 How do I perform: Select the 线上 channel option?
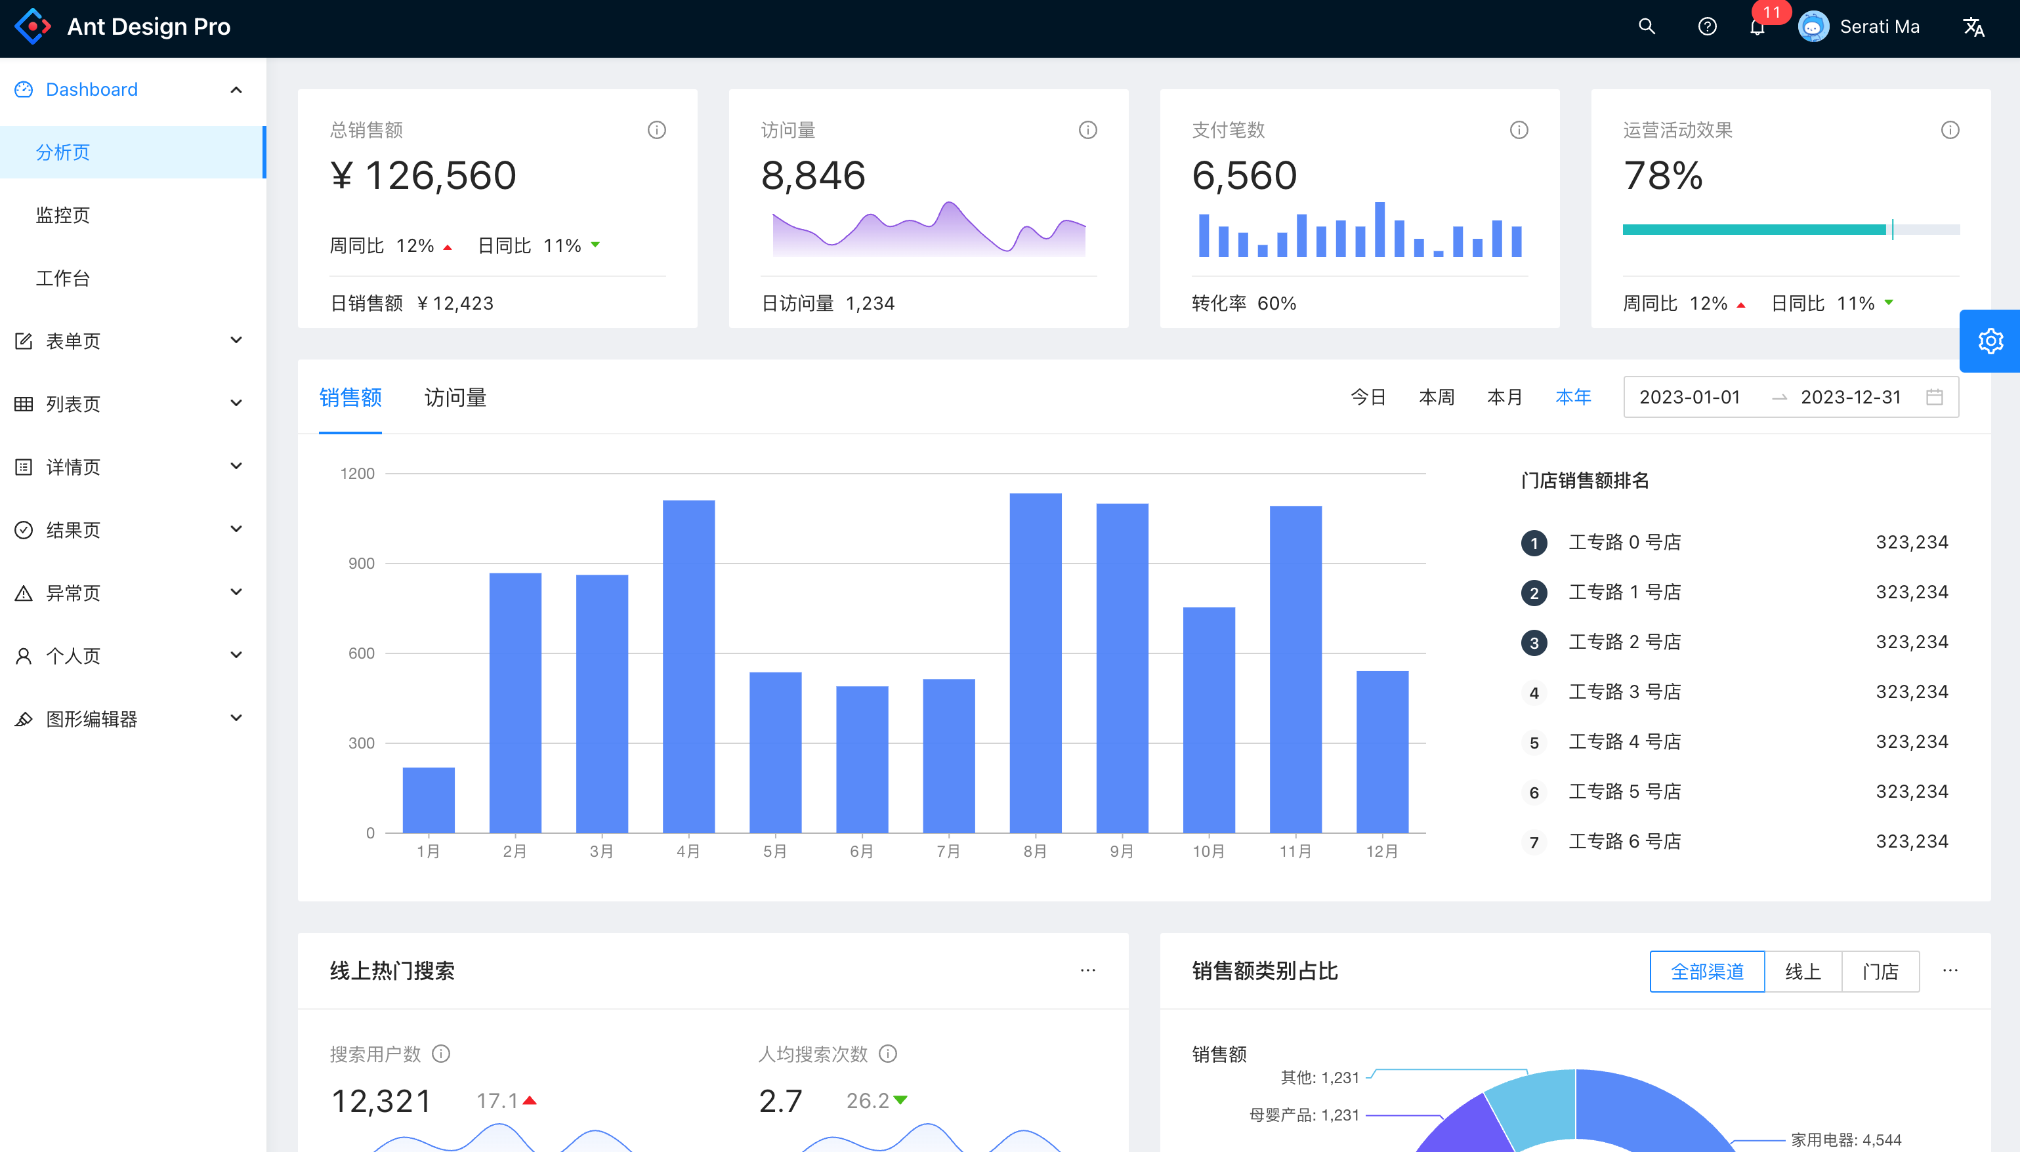coord(1803,972)
